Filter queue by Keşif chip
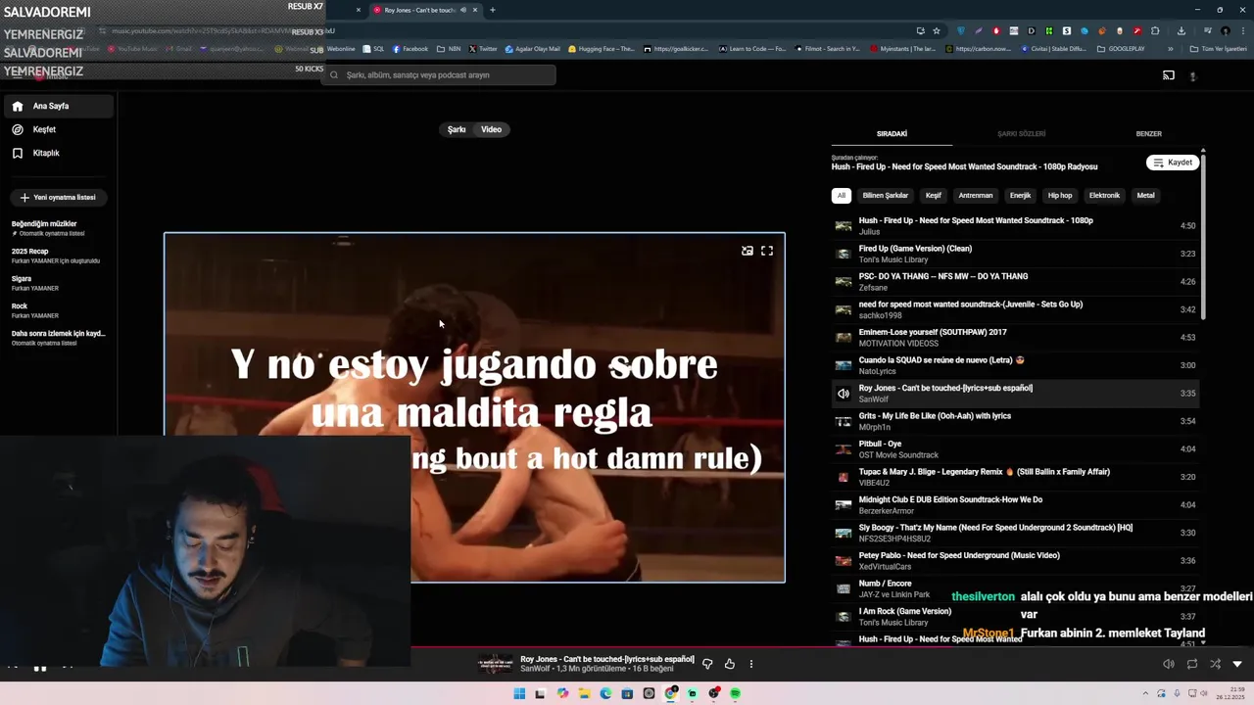 (x=934, y=195)
